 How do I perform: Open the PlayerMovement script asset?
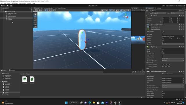[32, 80]
